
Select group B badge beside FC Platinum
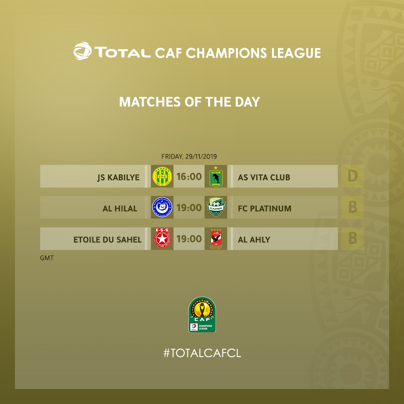pyautogui.click(x=352, y=207)
